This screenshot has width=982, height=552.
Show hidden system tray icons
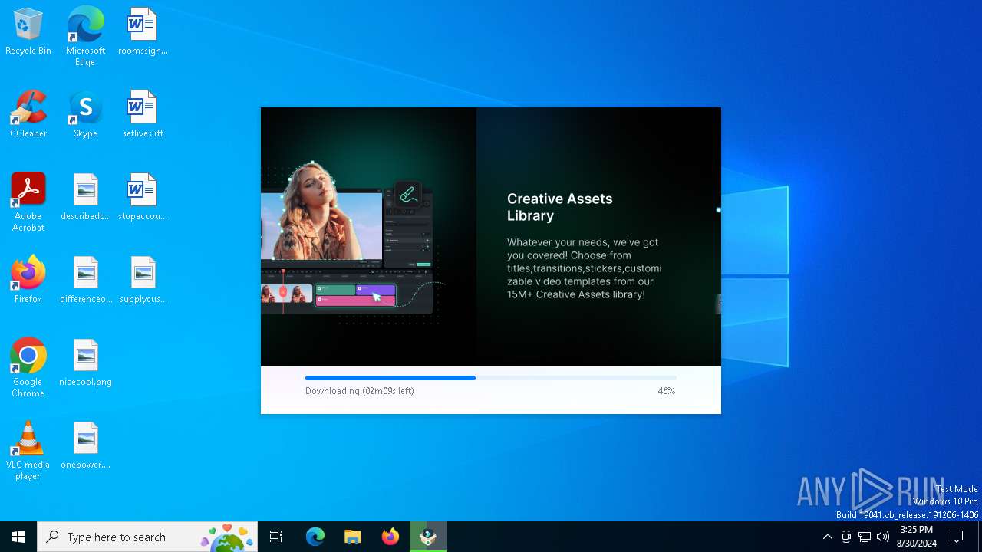coord(827,537)
